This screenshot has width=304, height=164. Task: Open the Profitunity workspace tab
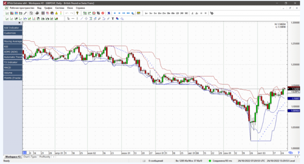[x=45, y=157]
